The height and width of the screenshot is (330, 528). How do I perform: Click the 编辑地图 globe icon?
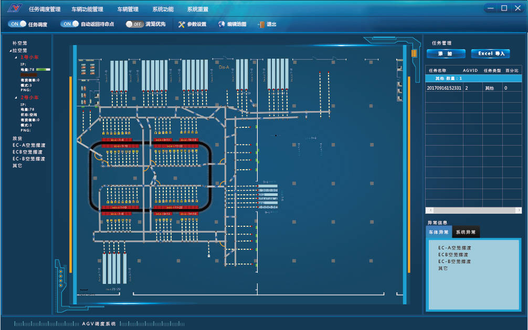pyautogui.click(x=221, y=25)
